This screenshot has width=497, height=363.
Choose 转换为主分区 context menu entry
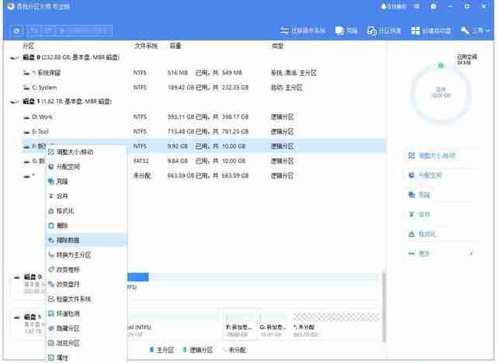(86, 255)
